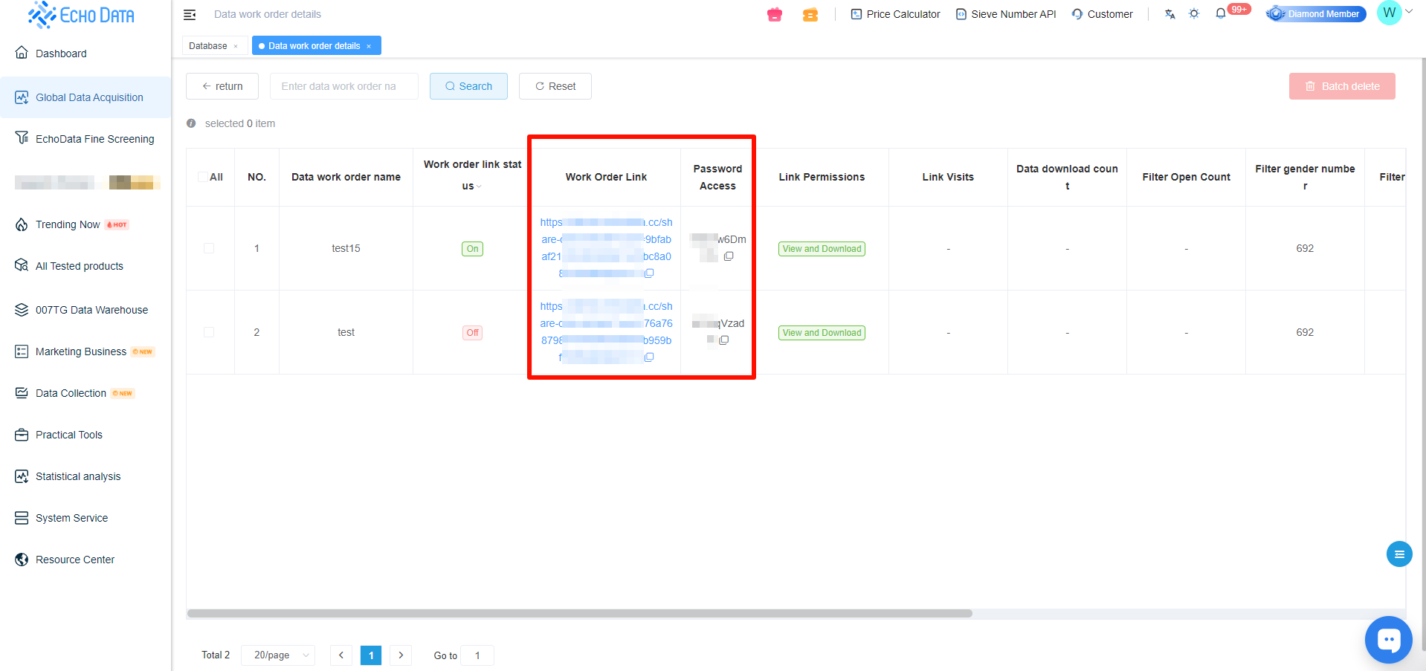Check the All select checkbox in header
The image size is (1426, 671).
point(203,177)
